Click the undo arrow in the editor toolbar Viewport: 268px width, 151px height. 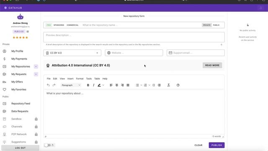coord(48,85)
